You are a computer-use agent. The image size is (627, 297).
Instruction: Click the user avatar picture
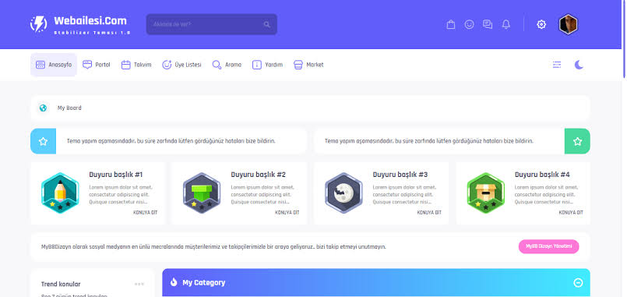pos(568,24)
